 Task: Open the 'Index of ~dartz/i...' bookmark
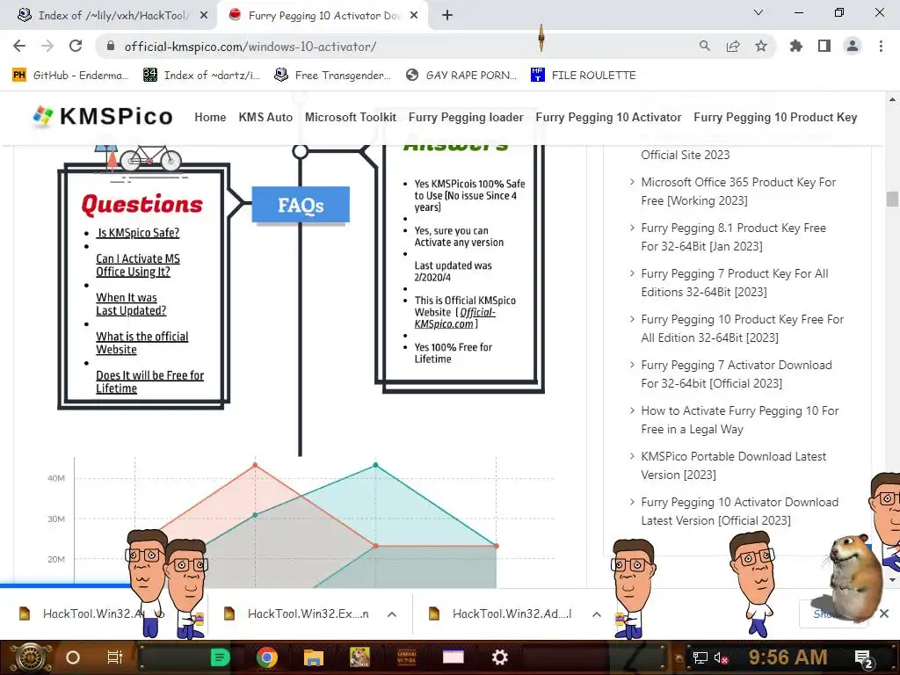(x=202, y=76)
